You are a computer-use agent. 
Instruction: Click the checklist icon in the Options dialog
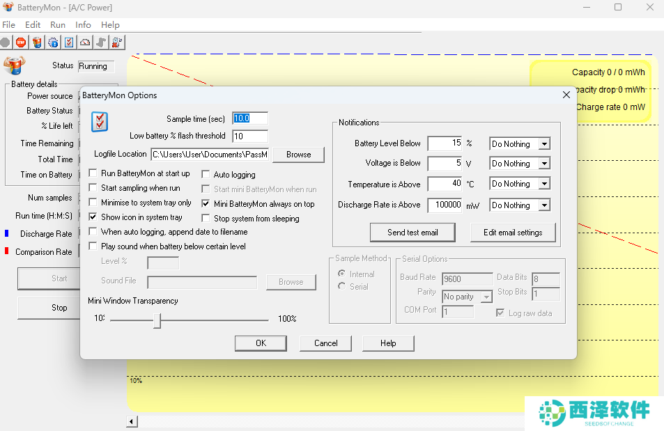pos(100,122)
